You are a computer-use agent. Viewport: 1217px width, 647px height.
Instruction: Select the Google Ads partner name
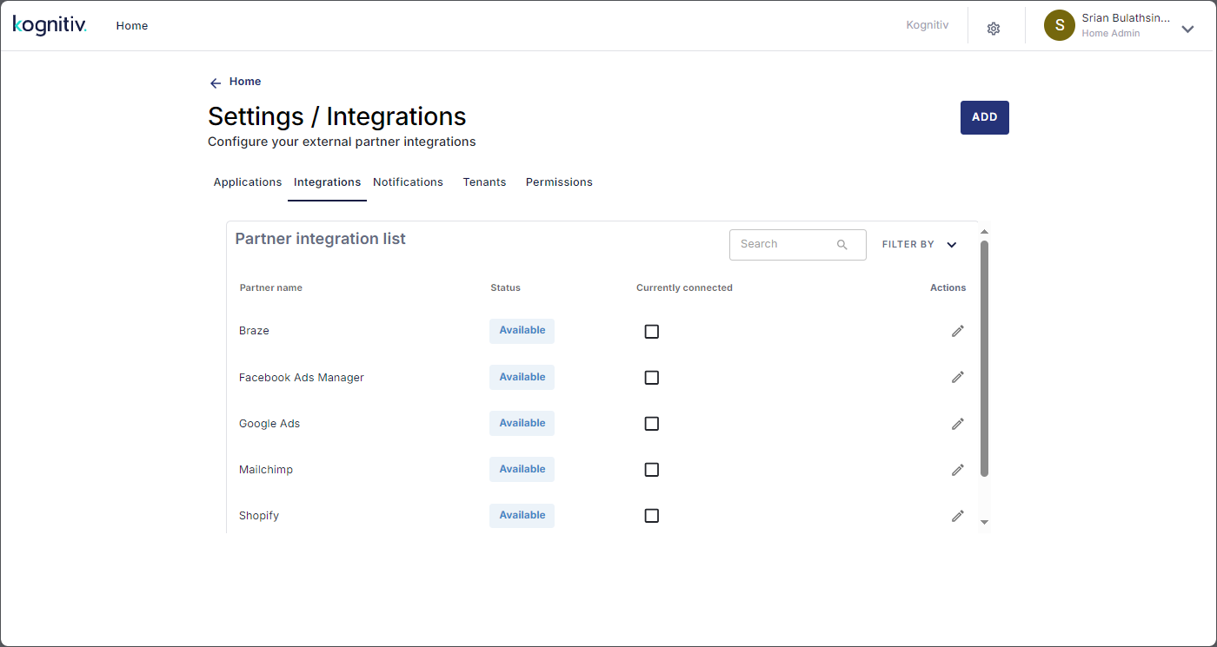269,424
